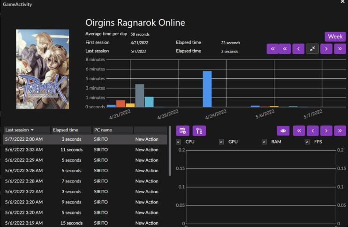
Task: Click the outermost « button above the bar chart
Action: point(272,49)
